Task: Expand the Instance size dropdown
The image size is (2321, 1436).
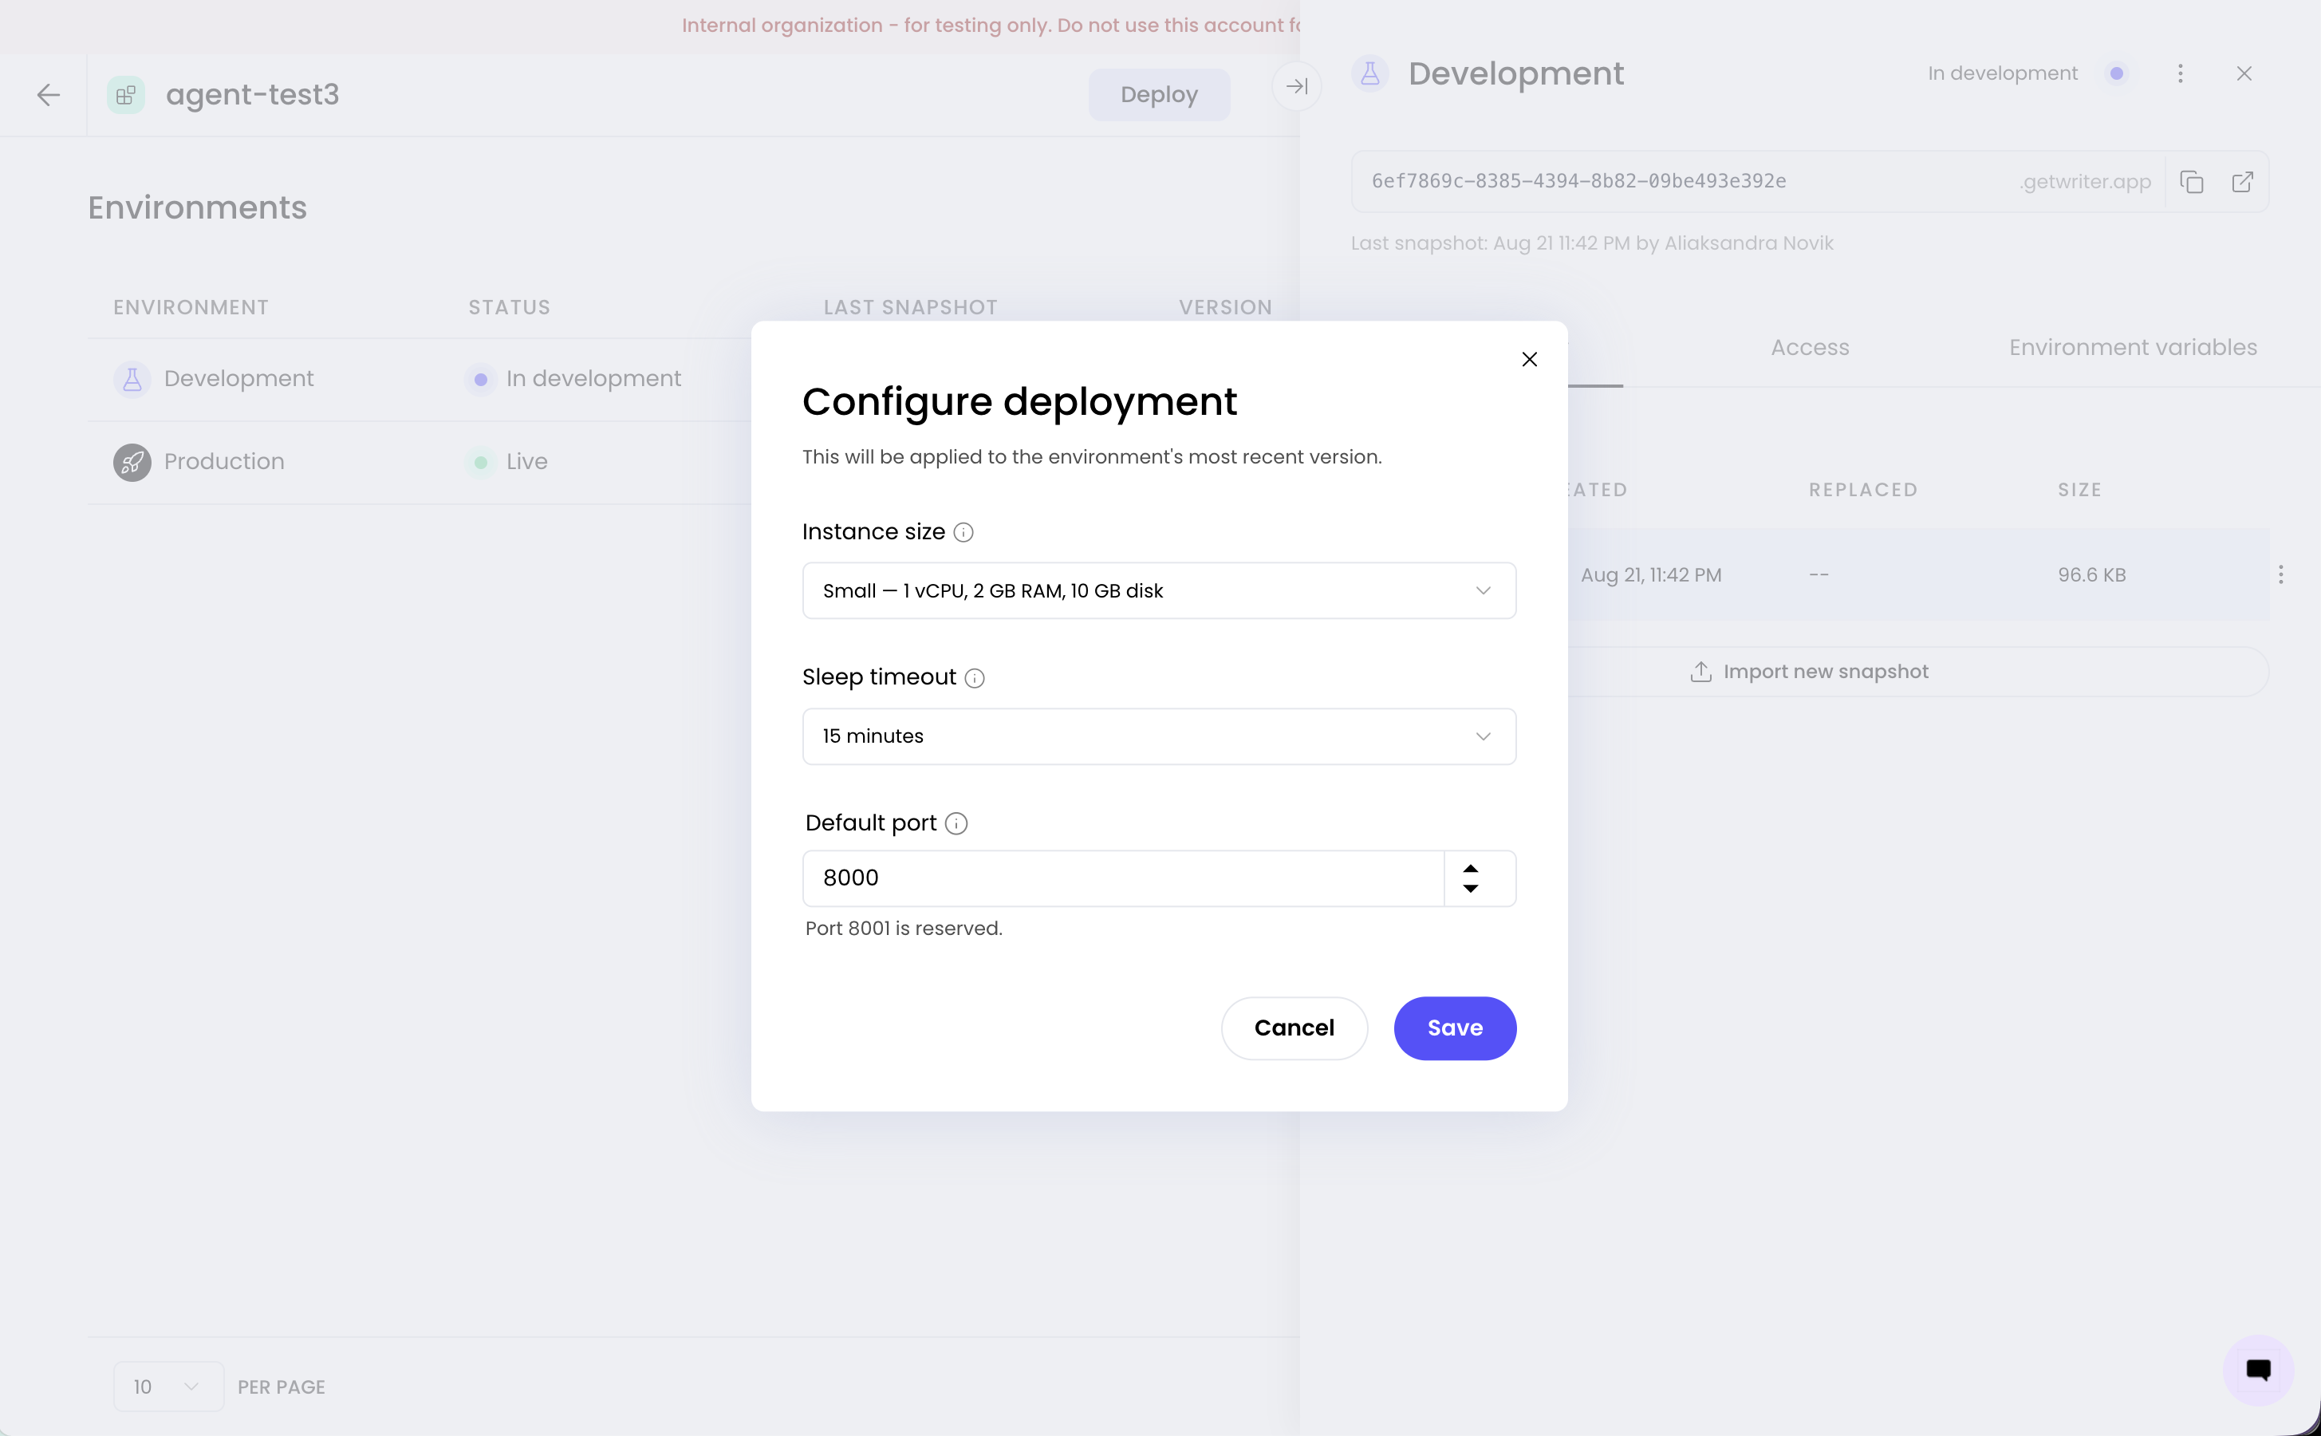Action: [x=1159, y=590]
